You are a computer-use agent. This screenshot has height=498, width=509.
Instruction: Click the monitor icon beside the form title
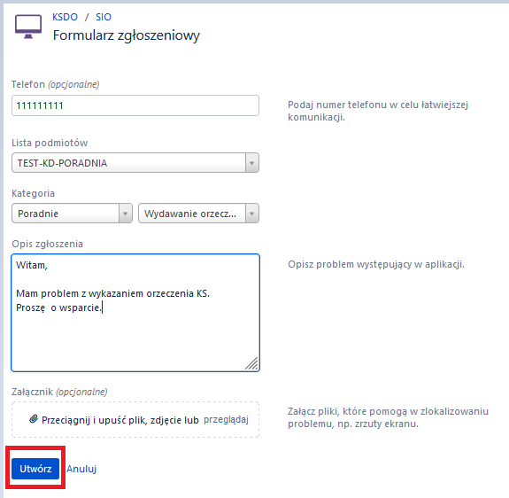click(x=28, y=27)
